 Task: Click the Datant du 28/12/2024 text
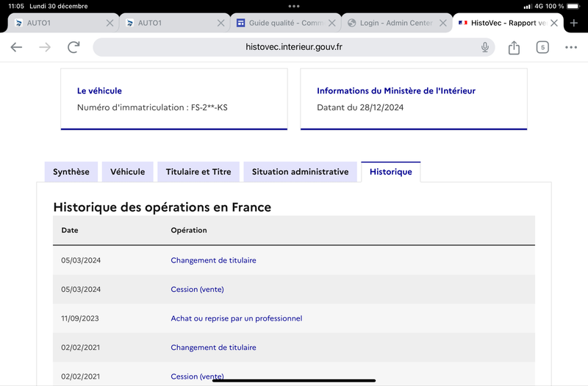tap(360, 107)
